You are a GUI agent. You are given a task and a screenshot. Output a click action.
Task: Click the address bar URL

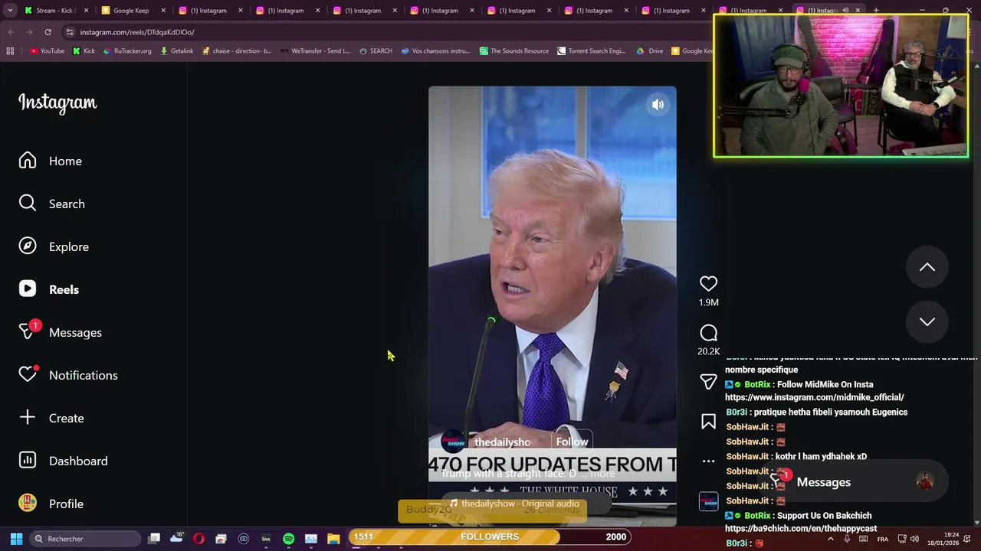click(x=137, y=32)
